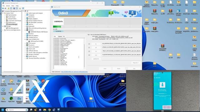Viewport: 200px width, 112px height.
Task: Click the Network adapters category icon
Action: point(27,35)
